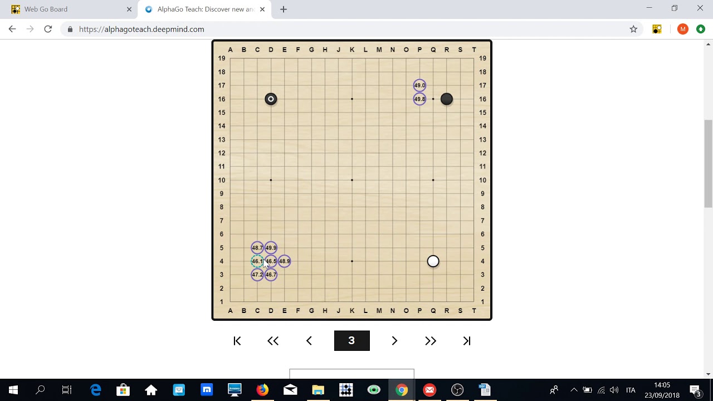
Task: Open the Action Center notifications
Action: tap(696, 390)
